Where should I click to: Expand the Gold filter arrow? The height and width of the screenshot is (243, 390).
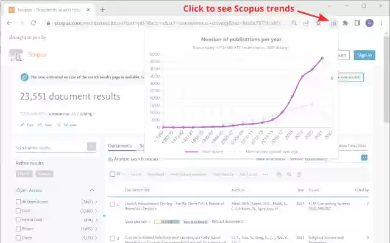96,211
